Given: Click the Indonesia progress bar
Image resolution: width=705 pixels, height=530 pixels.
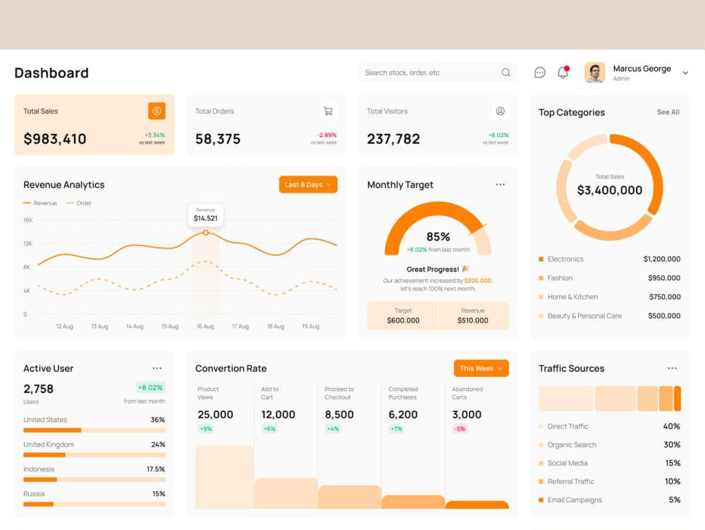Looking at the screenshot, I should pos(94,480).
